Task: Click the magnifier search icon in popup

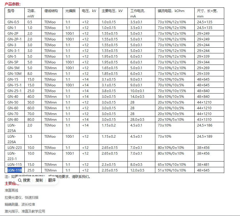Action: 20,180
